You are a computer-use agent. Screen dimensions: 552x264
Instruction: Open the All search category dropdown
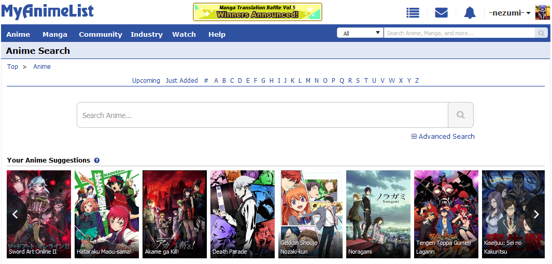360,33
